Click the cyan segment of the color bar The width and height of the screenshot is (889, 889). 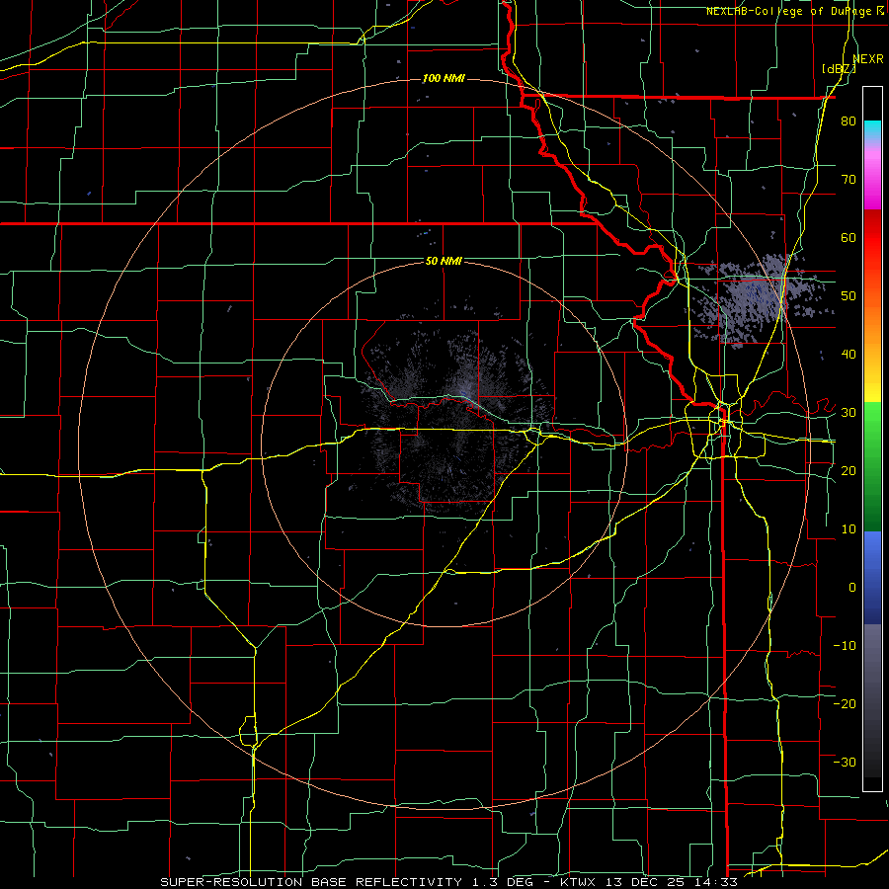tap(872, 129)
